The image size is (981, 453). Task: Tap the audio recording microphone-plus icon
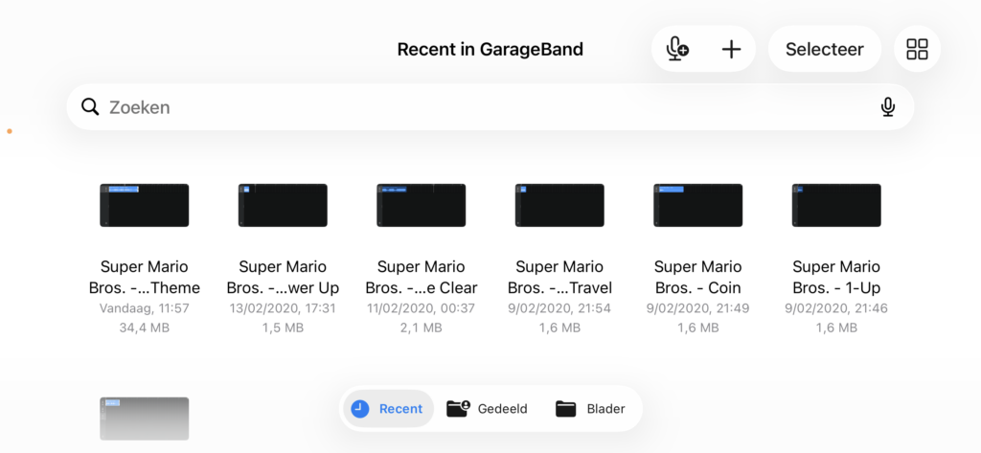pyautogui.click(x=677, y=49)
